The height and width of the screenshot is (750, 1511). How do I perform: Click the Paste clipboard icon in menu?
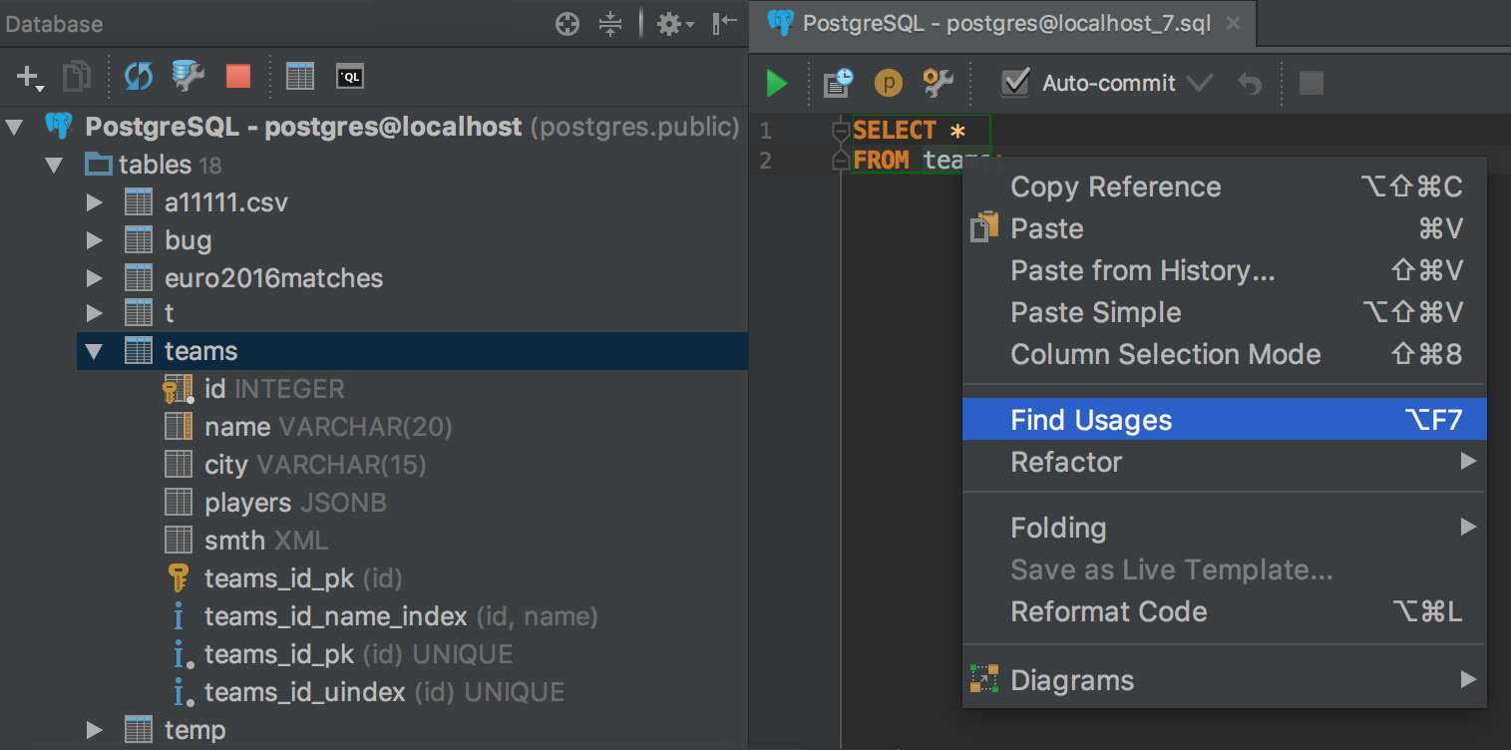pos(984,227)
